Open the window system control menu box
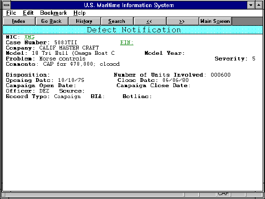Image resolution: width=265 pixels, height=199 pixels. point(7,5)
